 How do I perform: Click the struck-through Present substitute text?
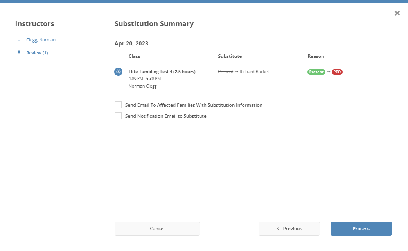tap(226, 72)
